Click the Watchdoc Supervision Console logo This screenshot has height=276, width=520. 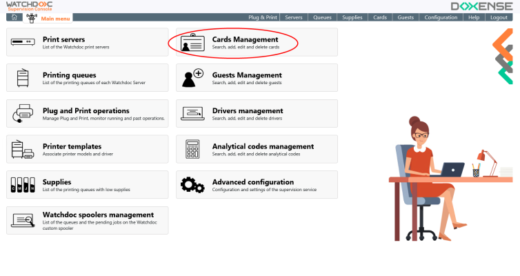pyautogui.click(x=29, y=6)
